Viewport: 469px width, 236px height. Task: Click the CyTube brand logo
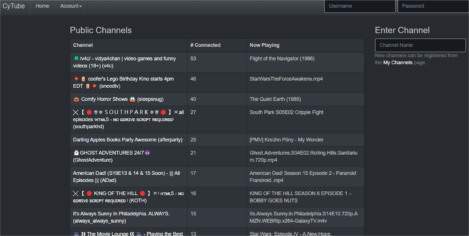point(14,6)
